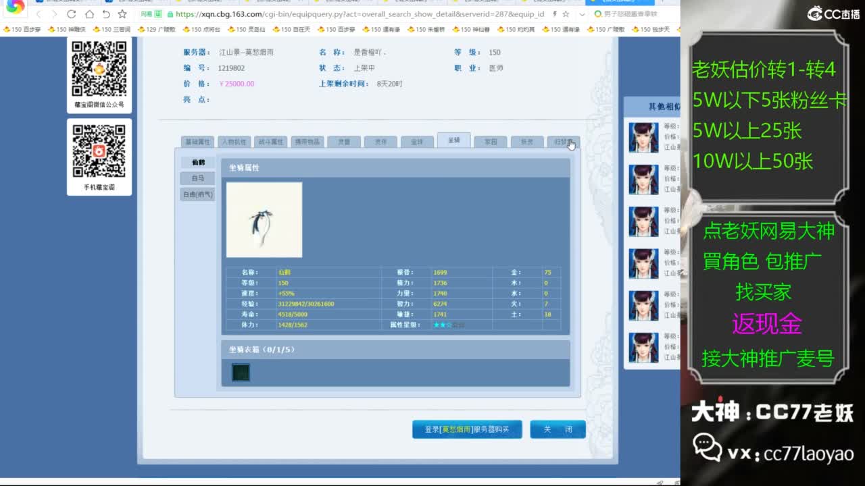Switch to the 基础属性 tab

tap(197, 142)
